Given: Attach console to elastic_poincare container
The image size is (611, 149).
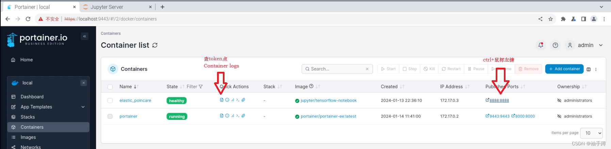Looking at the screenshot, I should pyautogui.click(x=243, y=100).
